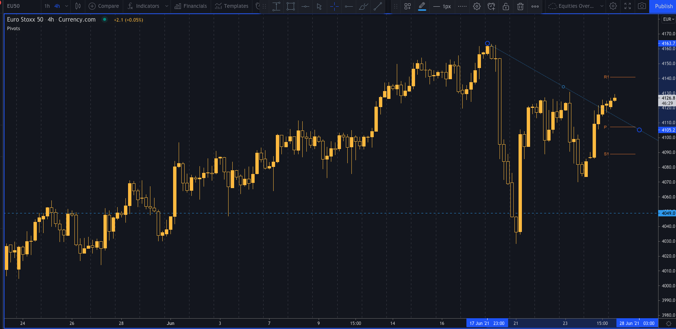Select the horizontal line tool
Viewport: 676px width, 329px height.
coord(305,6)
